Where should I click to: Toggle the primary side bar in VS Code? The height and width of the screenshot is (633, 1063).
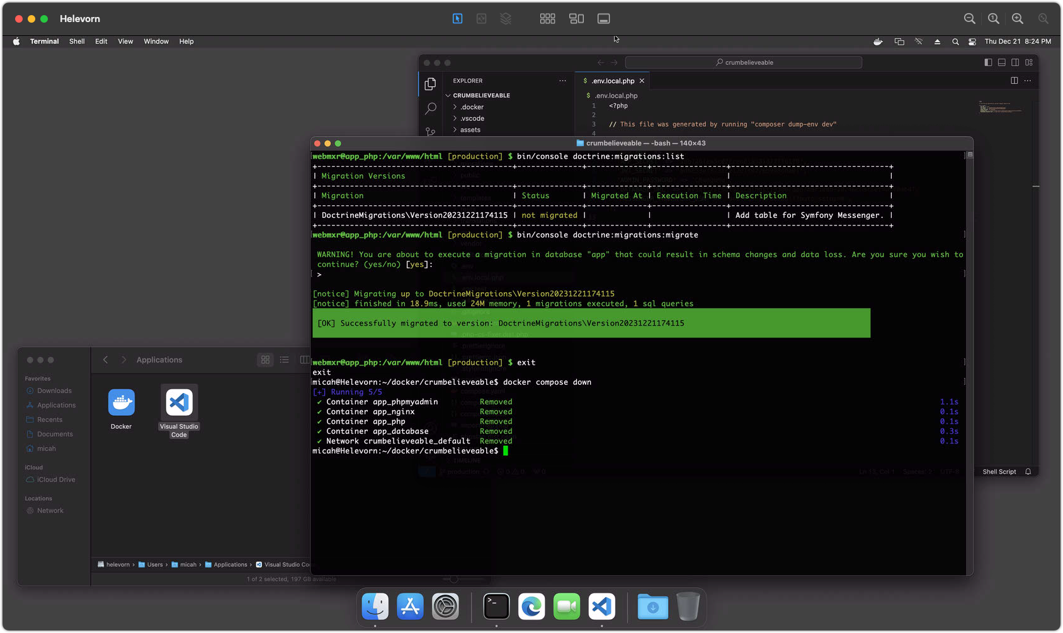987,62
